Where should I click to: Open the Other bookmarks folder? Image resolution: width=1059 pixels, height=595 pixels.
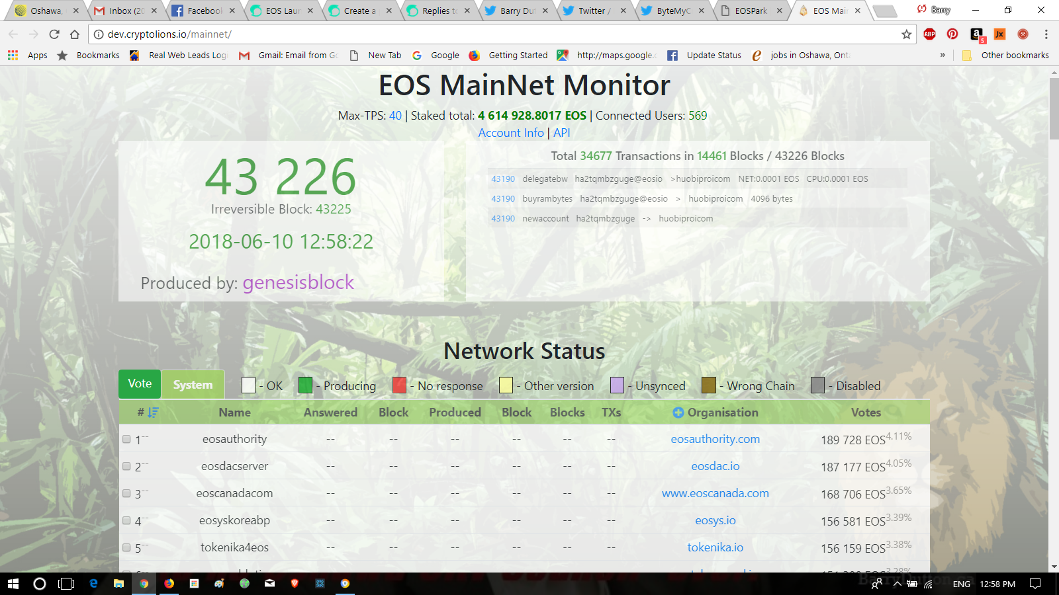point(1006,56)
